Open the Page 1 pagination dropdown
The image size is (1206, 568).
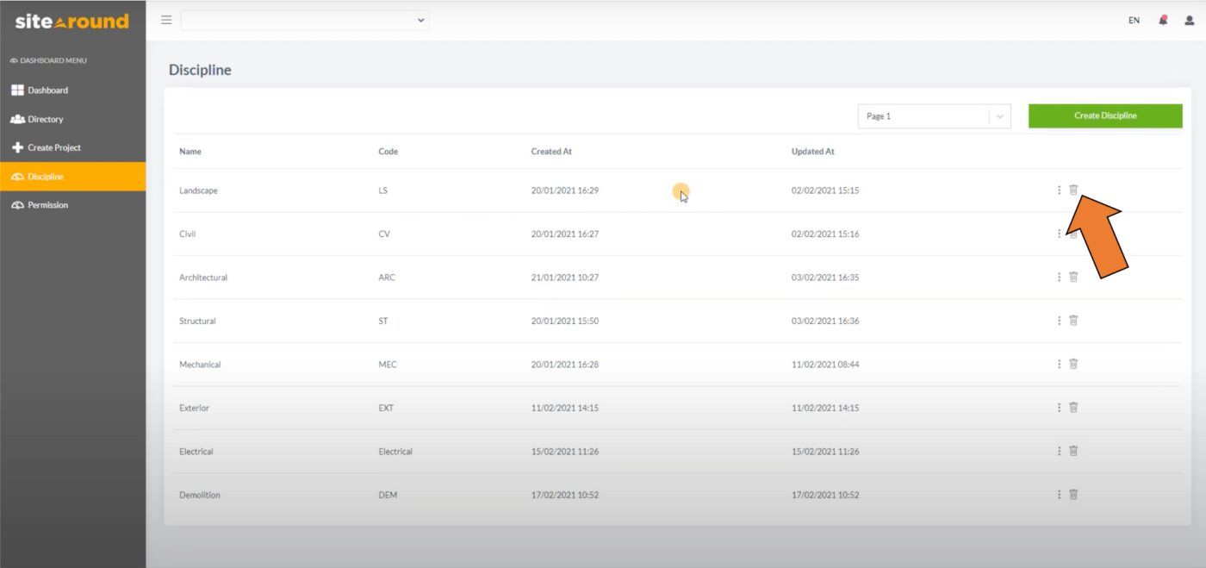(934, 115)
